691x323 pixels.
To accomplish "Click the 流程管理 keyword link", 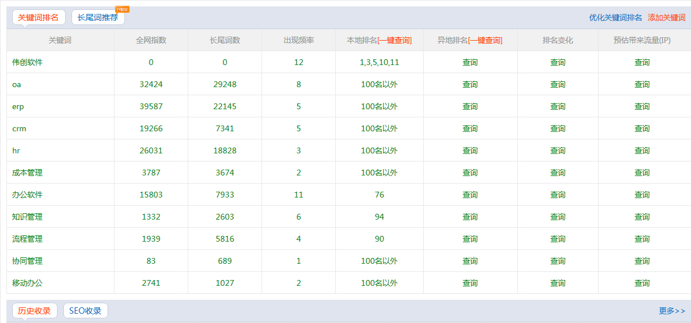I will (x=27, y=239).
